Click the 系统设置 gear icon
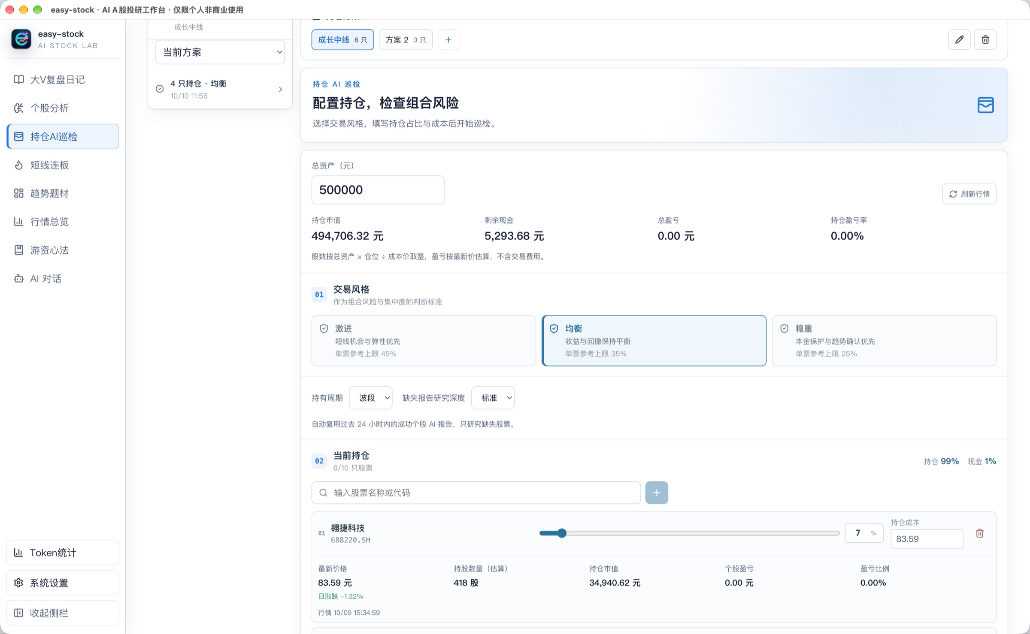The image size is (1030, 634). coord(18,583)
